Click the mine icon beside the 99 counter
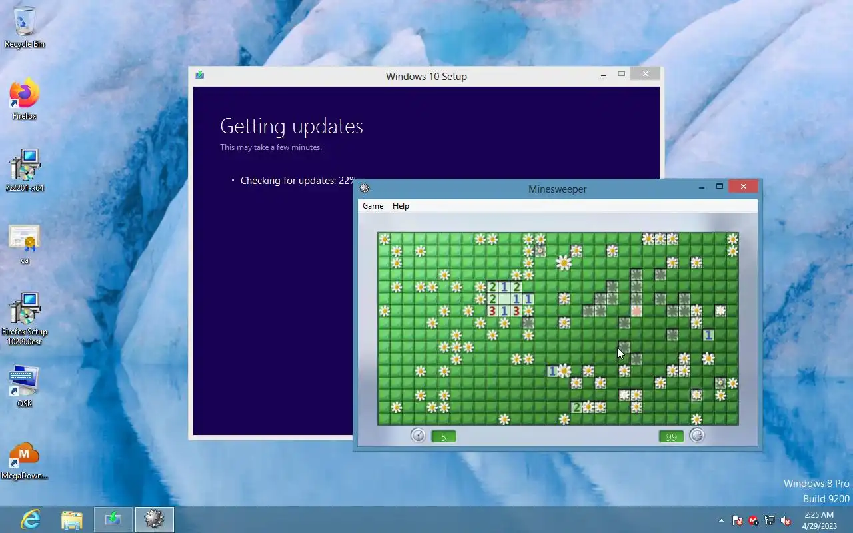The image size is (853, 533). (x=697, y=436)
